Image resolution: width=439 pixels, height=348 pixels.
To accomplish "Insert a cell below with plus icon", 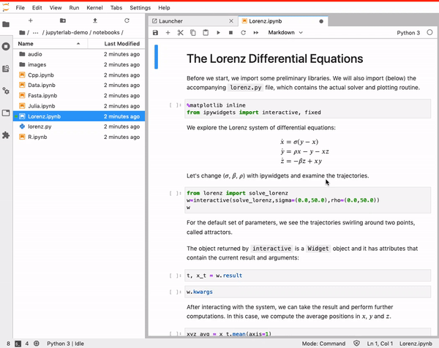I will click(168, 33).
